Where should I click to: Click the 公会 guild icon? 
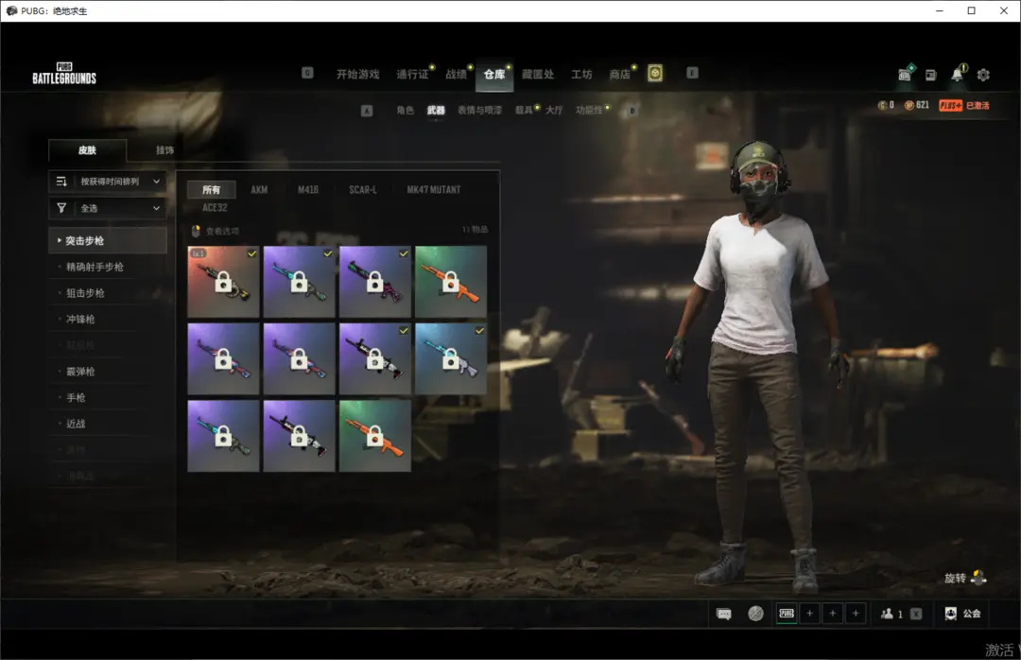(950, 614)
